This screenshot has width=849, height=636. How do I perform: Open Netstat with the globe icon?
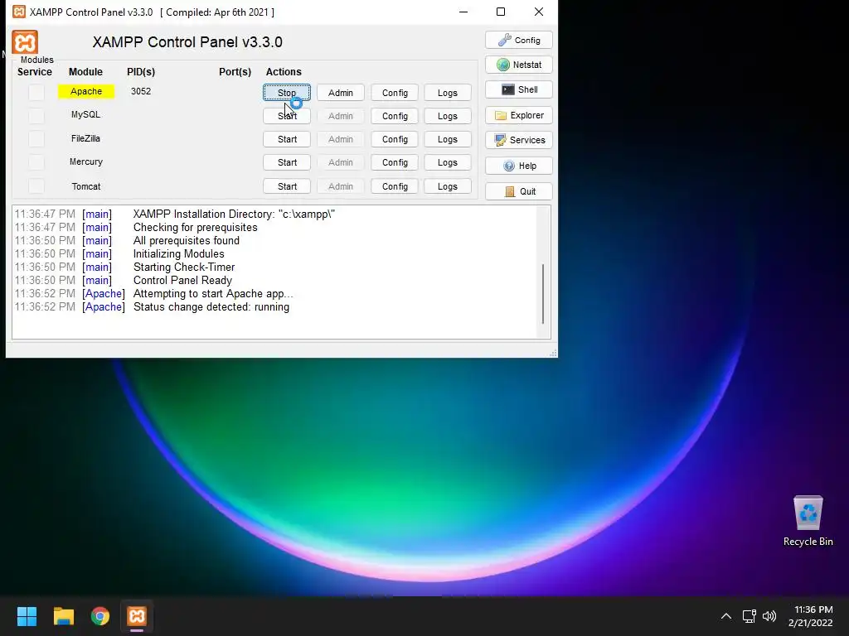click(519, 65)
